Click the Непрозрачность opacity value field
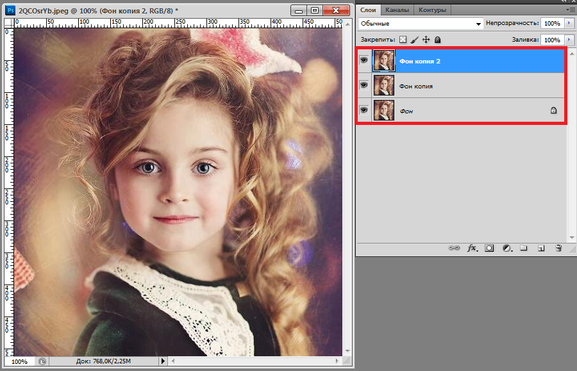This screenshot has height=371, width=577. pos(552,23)
